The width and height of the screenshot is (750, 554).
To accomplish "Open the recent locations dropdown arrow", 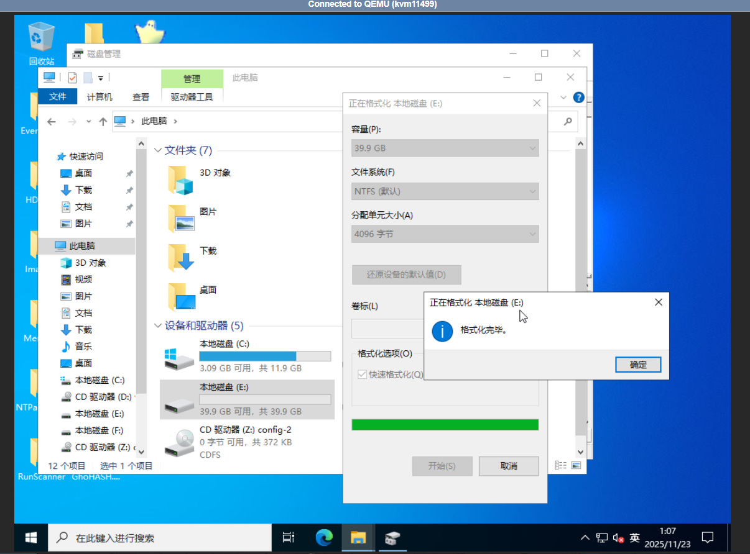I will pos(89,122).
